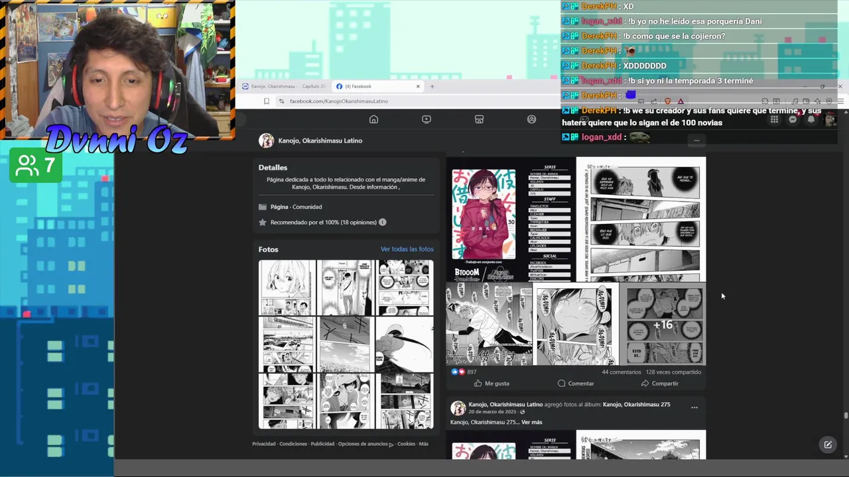
Task: Open the 128 veces compartido link
Action: click(673, 372)
